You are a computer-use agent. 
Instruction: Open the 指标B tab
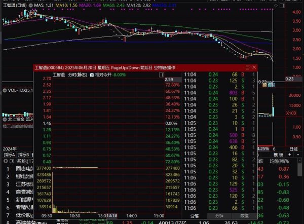[x=23, y=155]
